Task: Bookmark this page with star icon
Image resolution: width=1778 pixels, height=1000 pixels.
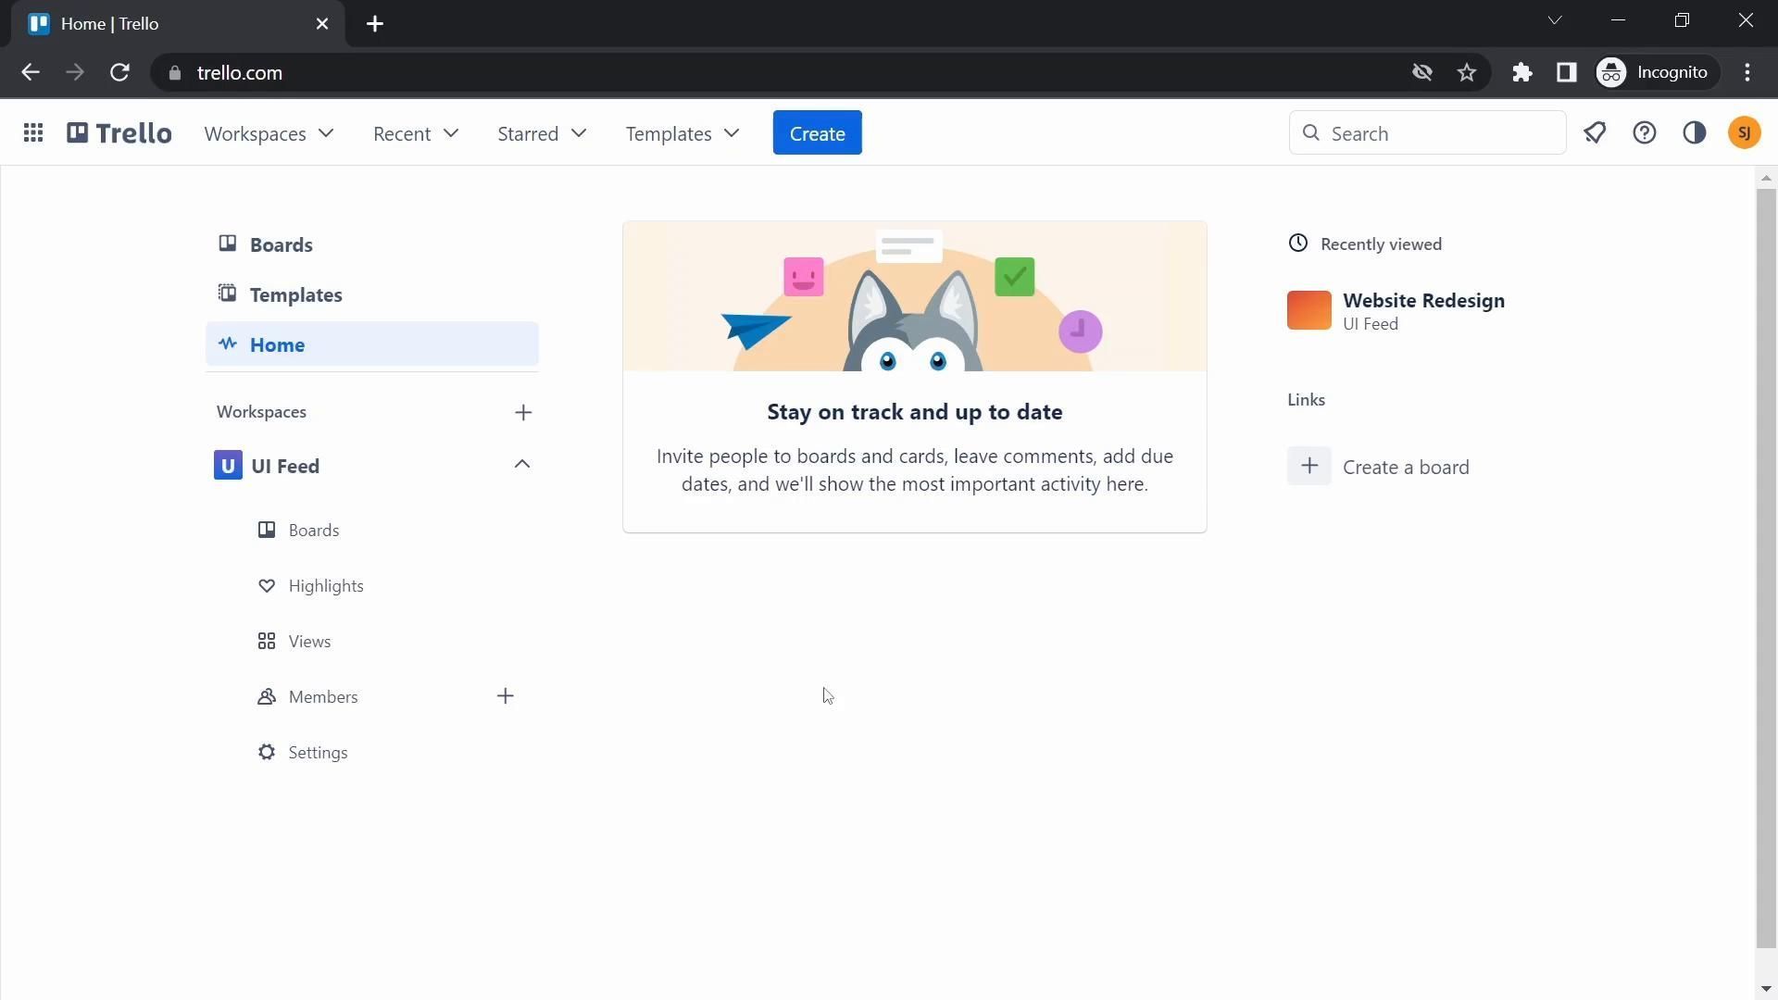Action: click(1467, 73)
